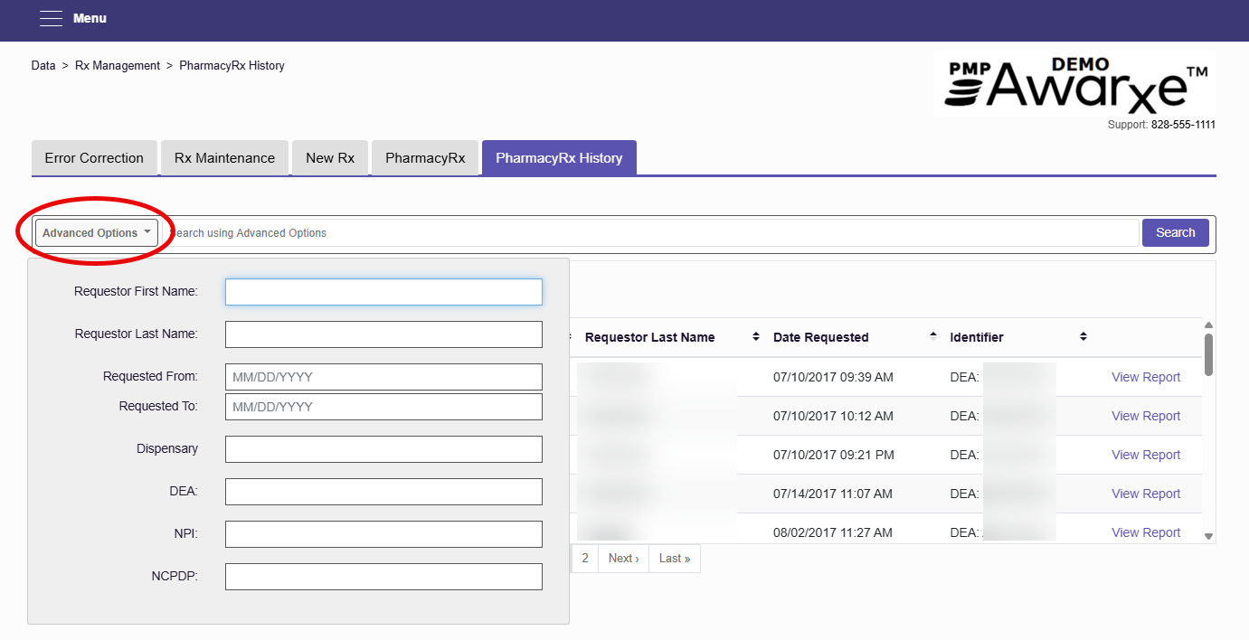
Task: Click Data in the breadcrumb
Action: pos(43,66)
